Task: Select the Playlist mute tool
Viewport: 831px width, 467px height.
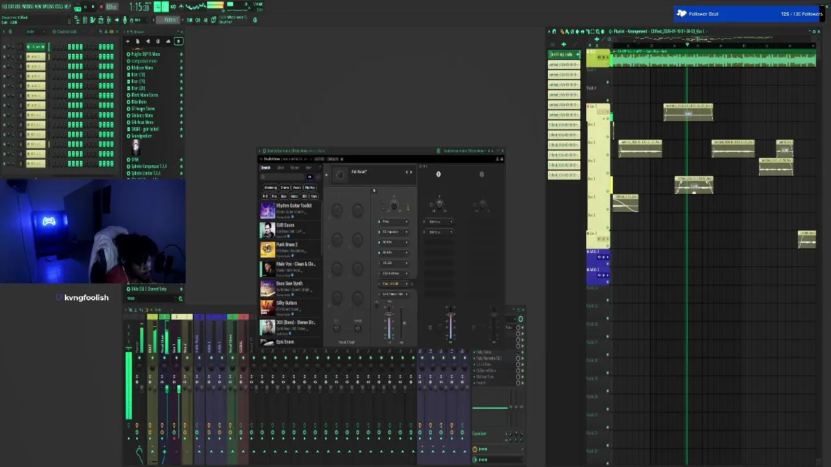Action: click(x=577, y=31)
